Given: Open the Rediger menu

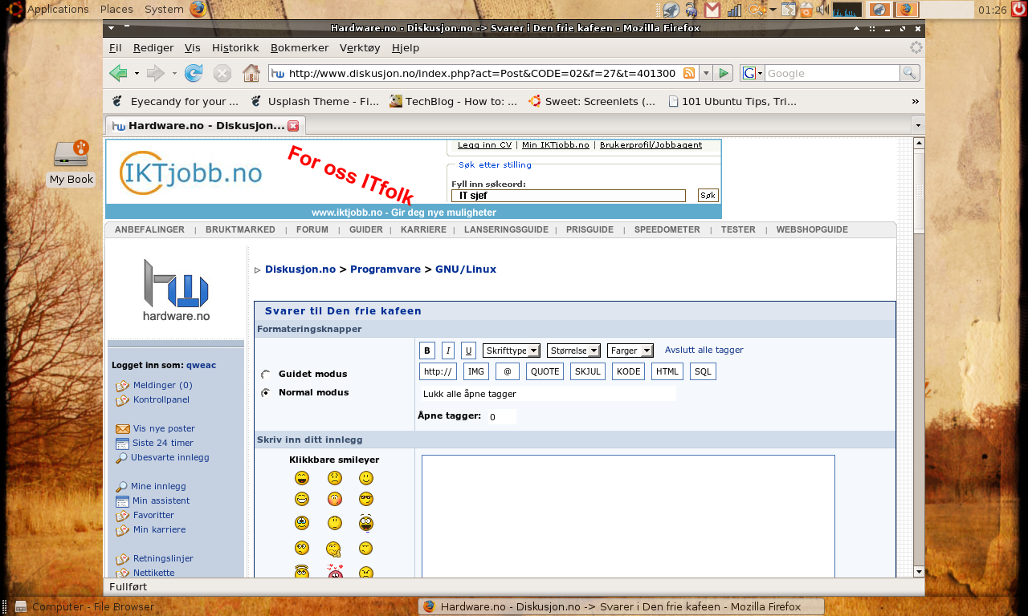Looking at the screenshot, I should [153, 47].
